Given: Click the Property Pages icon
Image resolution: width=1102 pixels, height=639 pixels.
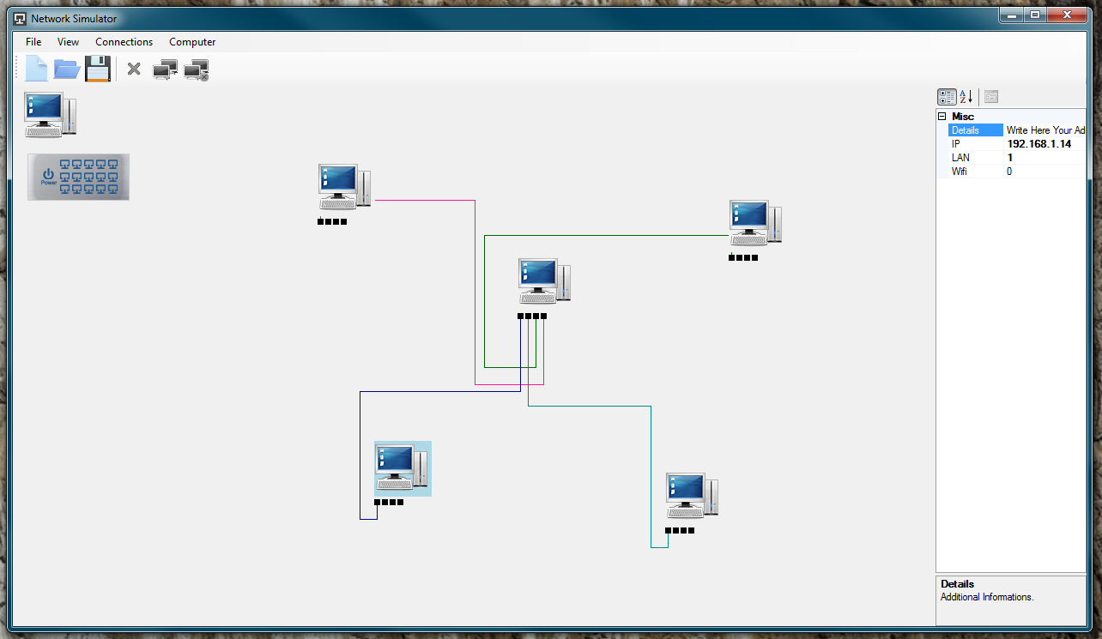Looking at the screenshot, I should click(991, 97).
